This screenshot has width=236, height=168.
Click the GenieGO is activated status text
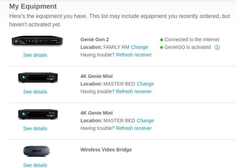pos(188,47)
